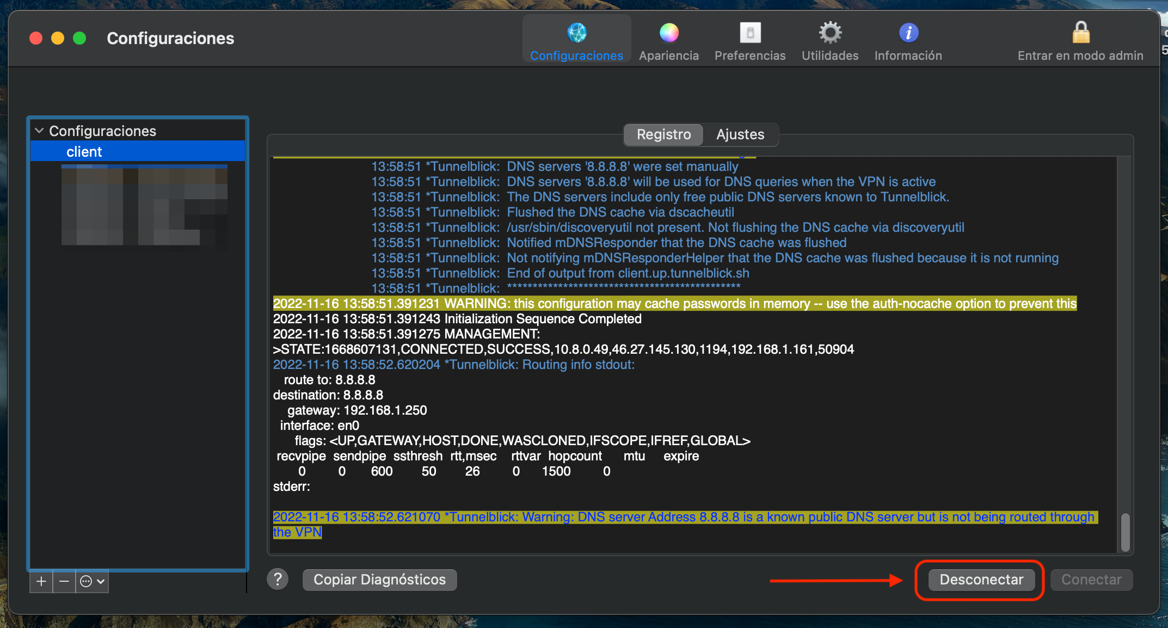Viewport: 1168px width, 628px height.
Task: Remove configuration with the minus button
Action: point(64,581)
